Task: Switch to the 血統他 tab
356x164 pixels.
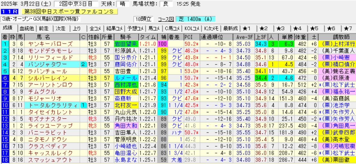Action: coord(27,28)
